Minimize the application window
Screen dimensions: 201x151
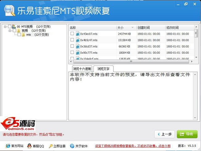[x=178, y=4]
